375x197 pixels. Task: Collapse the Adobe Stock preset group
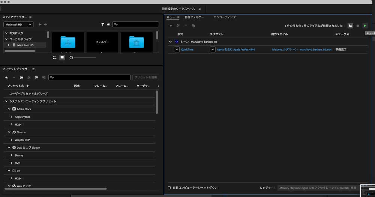9,109
